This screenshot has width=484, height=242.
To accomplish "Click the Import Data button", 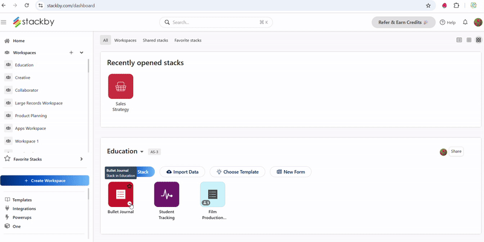I will click(x=182, y=172).
